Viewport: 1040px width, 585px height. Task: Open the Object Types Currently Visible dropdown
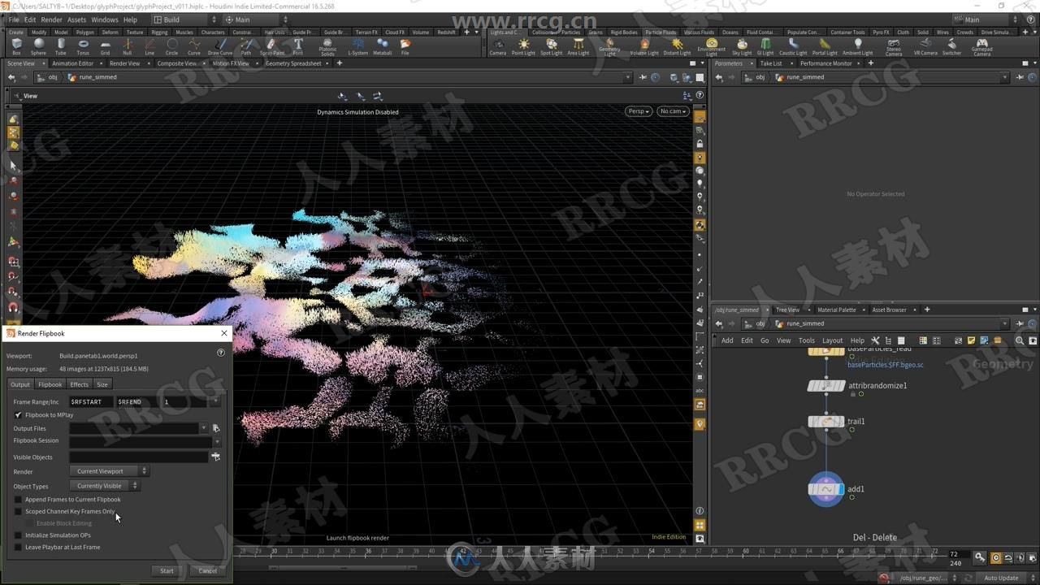click(105, 486)
